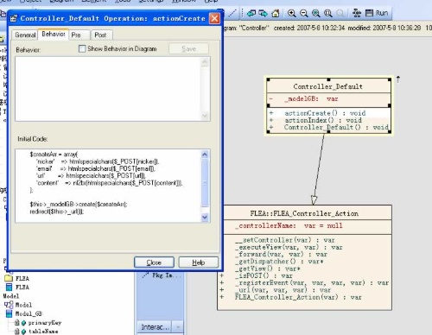Viewport: 432px width, 335px height.
Task: Go to the home diagram via the house icon
Action: pos(276,13)
